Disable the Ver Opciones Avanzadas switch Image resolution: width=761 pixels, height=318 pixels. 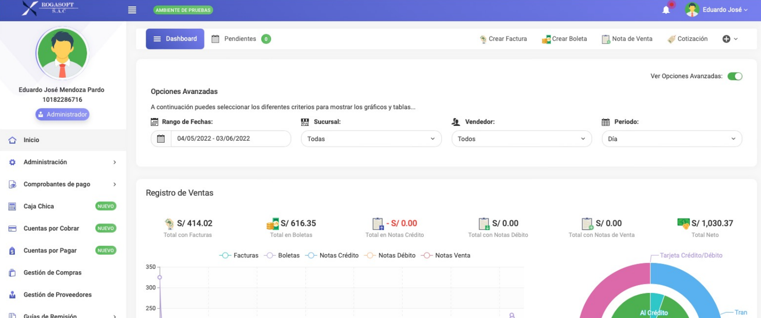[735, 76]
